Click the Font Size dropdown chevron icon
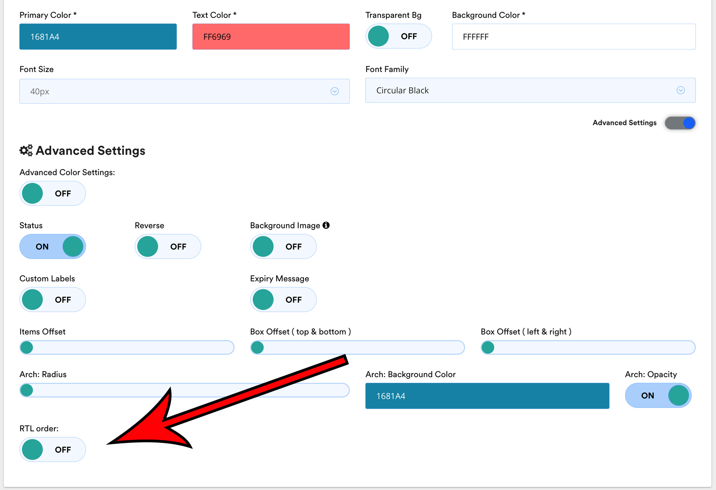Screen dimensions: 716x490 [334, 91]
